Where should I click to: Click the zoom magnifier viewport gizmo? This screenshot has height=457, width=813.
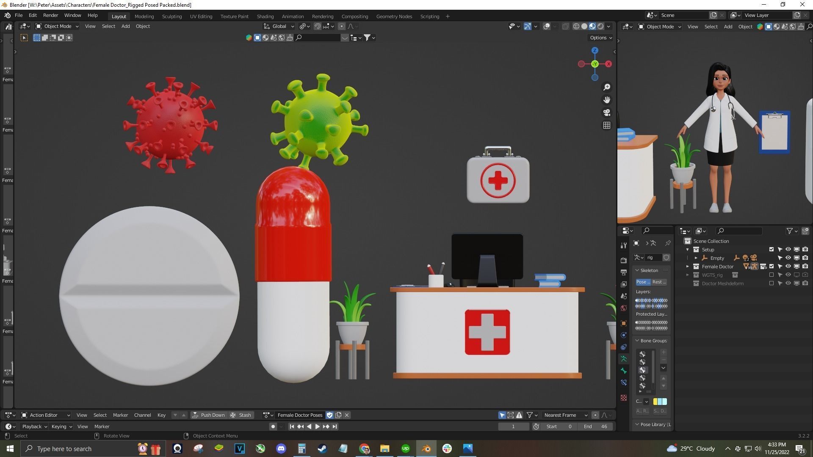coord(607,87)
